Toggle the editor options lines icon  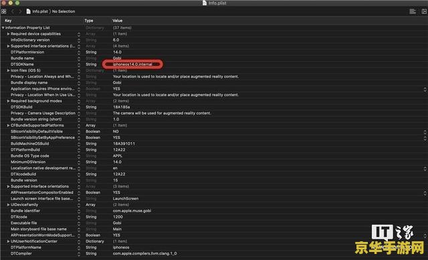pyautogui.click(x=413, y=11)
